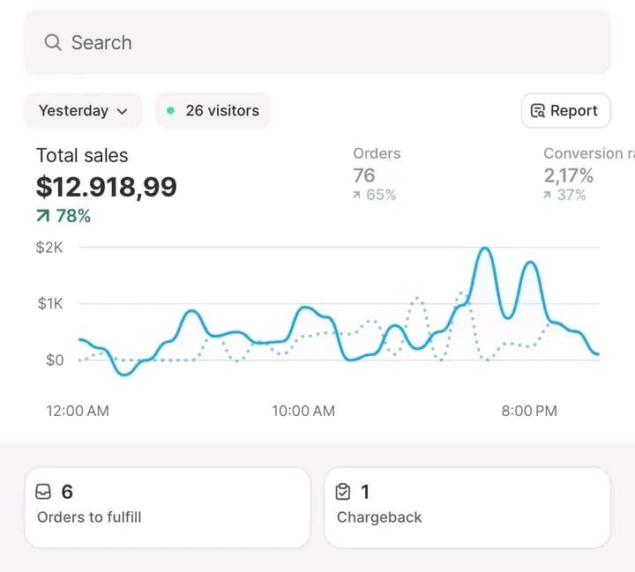Click the 12:00 AM time label

click(78, 411)
